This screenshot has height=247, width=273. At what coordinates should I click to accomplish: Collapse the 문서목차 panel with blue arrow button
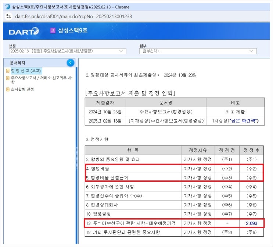(x=70, y=63)
